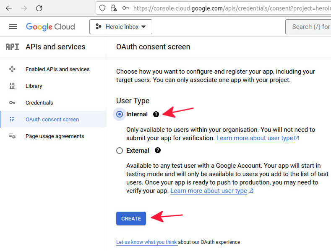The height and width of the screenshot is (251, 331).
Task: Open APIs and services heading
Action: point(55,47)
